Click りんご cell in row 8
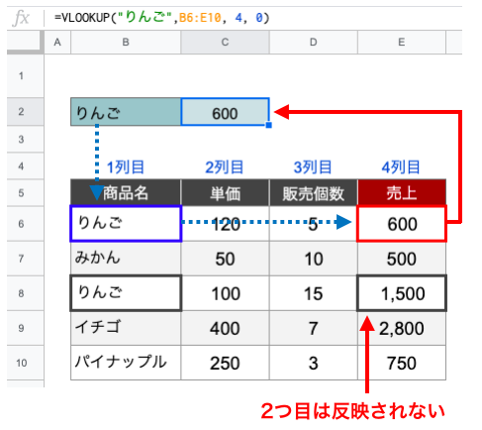This screenshot has width=482, height=430. pos(126,293)
